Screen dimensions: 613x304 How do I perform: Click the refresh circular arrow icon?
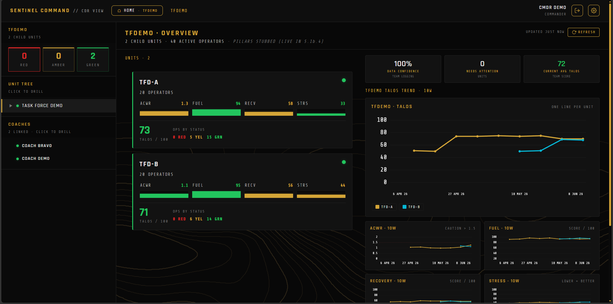click(x=574, y=32)
